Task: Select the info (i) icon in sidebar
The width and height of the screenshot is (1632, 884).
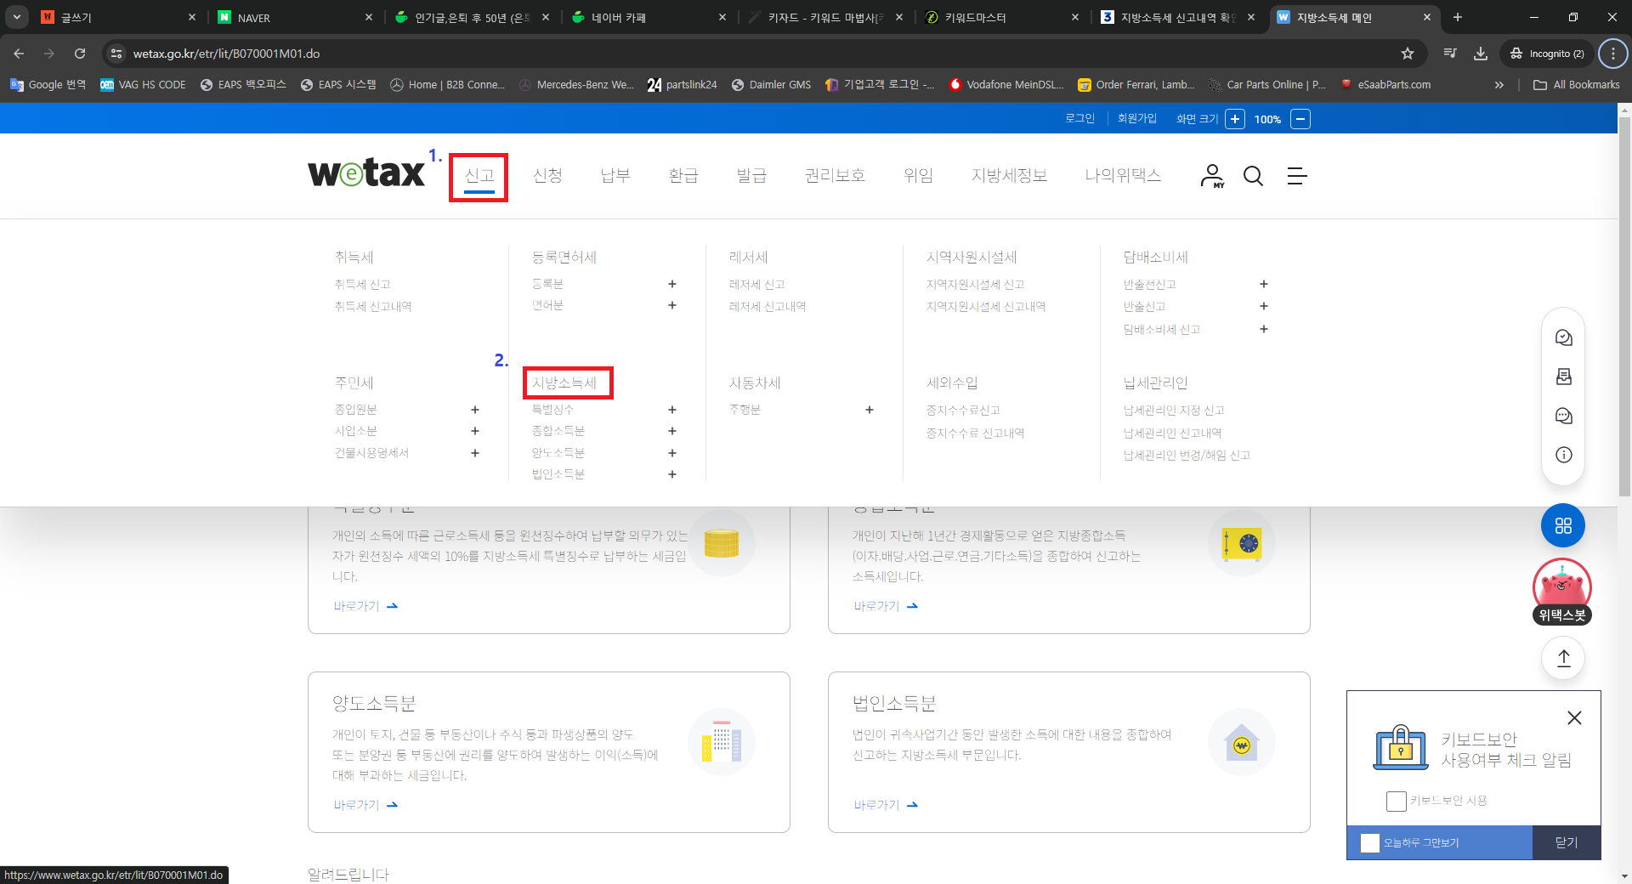Action: (1563, 455)
